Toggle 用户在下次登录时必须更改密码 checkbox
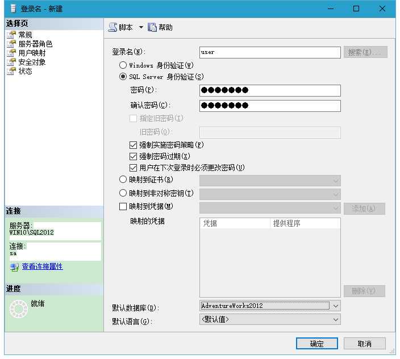Image resolution: width=400 pixels, height=359 pixels. coord(133,168)
